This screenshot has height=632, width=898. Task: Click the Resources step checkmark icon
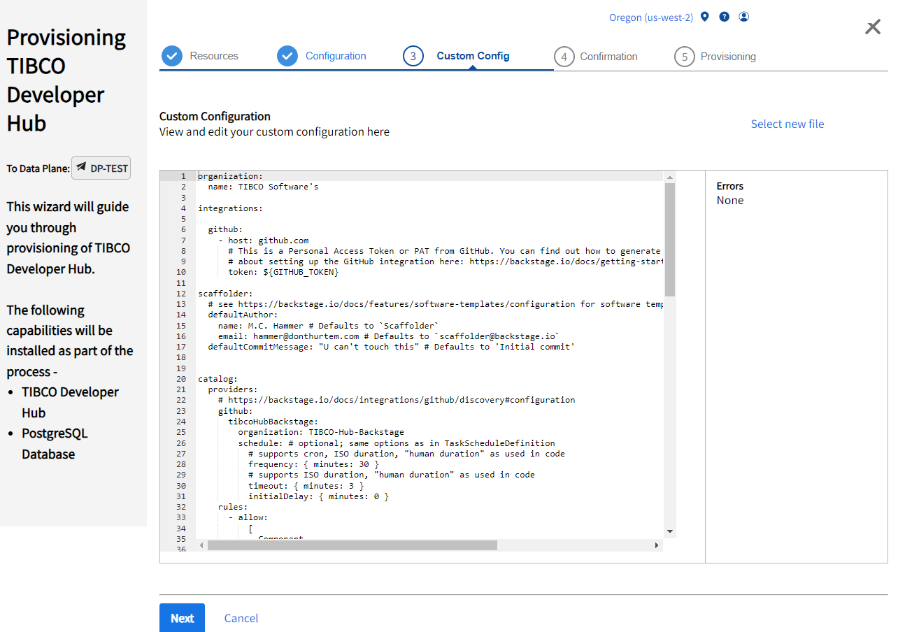pyautogui.click(x=172, y=56)
